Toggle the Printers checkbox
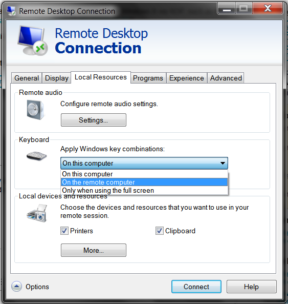The height and width of the screenshot is (304, 288). [x=64, y=231]
